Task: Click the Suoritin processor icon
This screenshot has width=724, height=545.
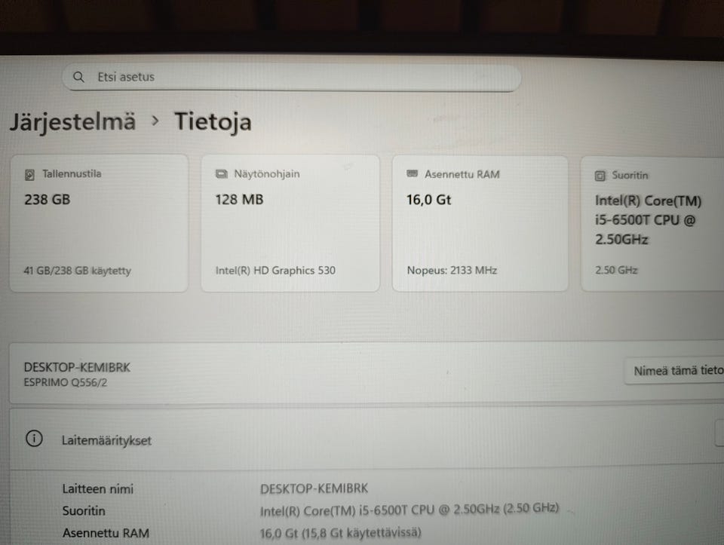Action: click(600, 176)
